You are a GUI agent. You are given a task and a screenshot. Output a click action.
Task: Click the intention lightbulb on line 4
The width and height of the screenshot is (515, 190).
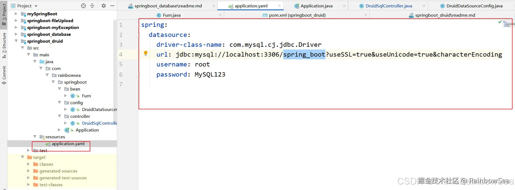[x=146, y=54]
